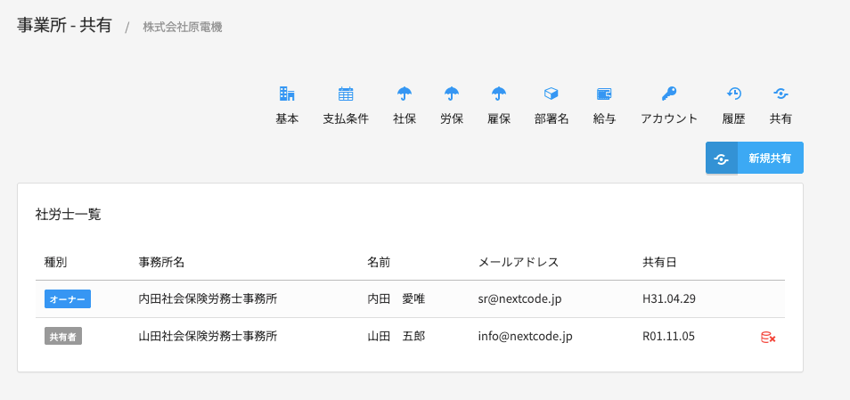Click the info@nextcode.jp email address
The width and height of the screenshot is (850, 400).
tap(526, 336)
